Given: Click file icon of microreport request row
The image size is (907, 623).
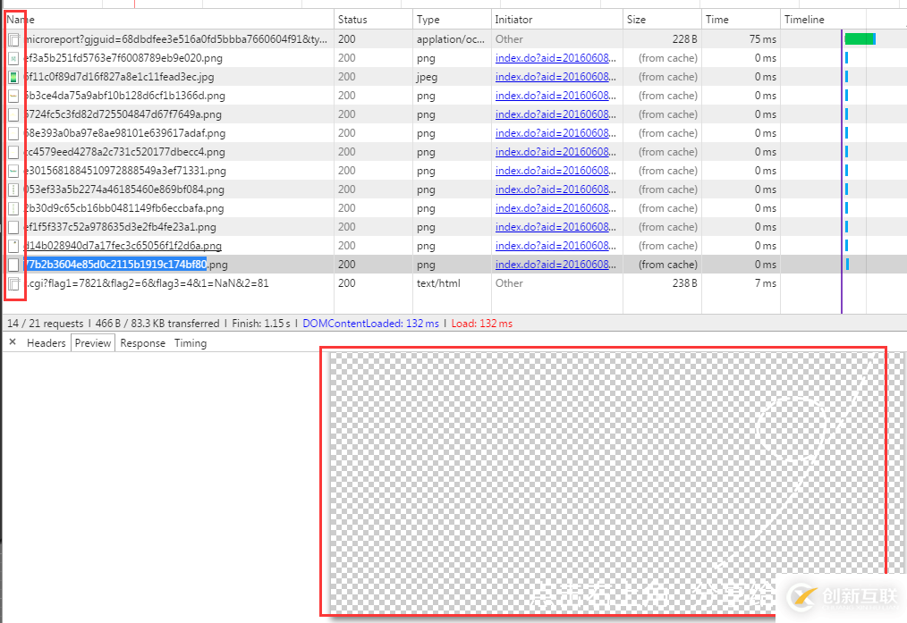Looking at the screenshot, I should pos(14,39).
